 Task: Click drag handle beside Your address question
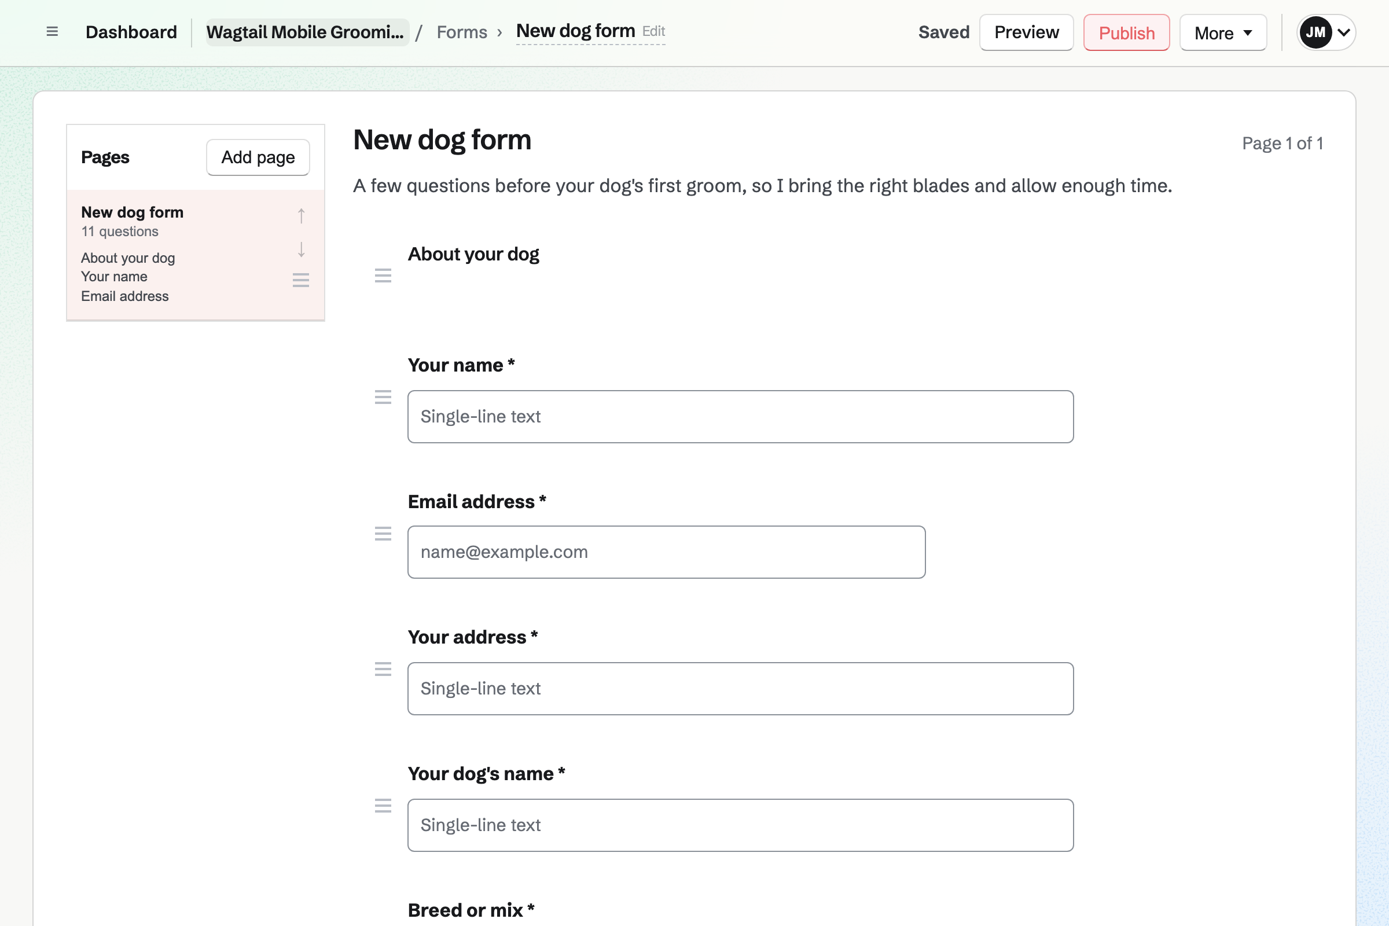pos(383,669)
